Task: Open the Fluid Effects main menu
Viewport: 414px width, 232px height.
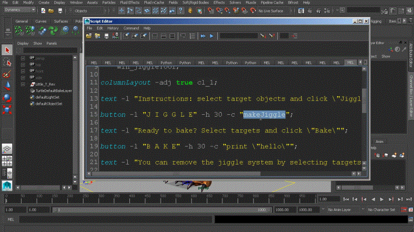Action: 129,3
